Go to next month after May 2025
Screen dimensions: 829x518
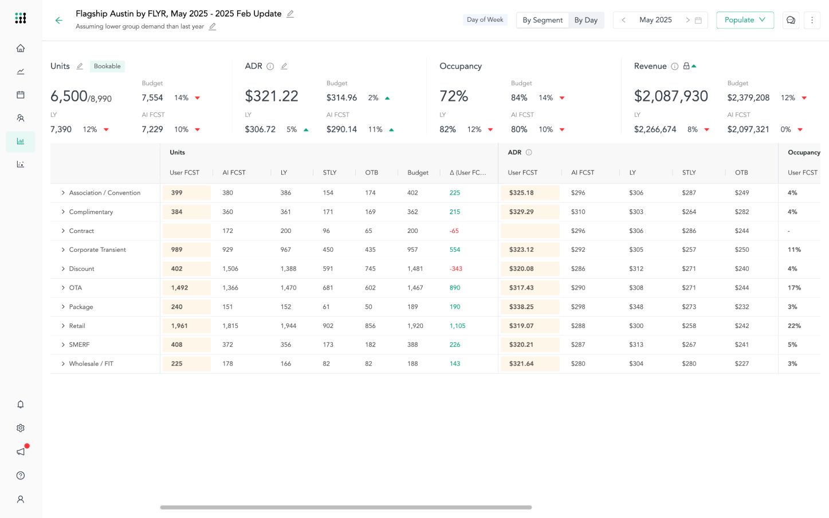click(x=687, y=20)
